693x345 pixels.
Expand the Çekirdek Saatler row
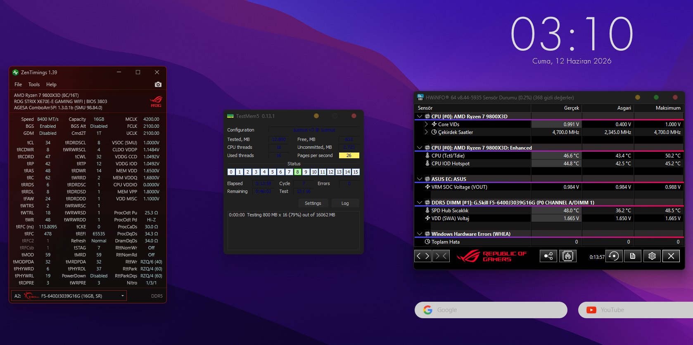click(x=426, y=132)
